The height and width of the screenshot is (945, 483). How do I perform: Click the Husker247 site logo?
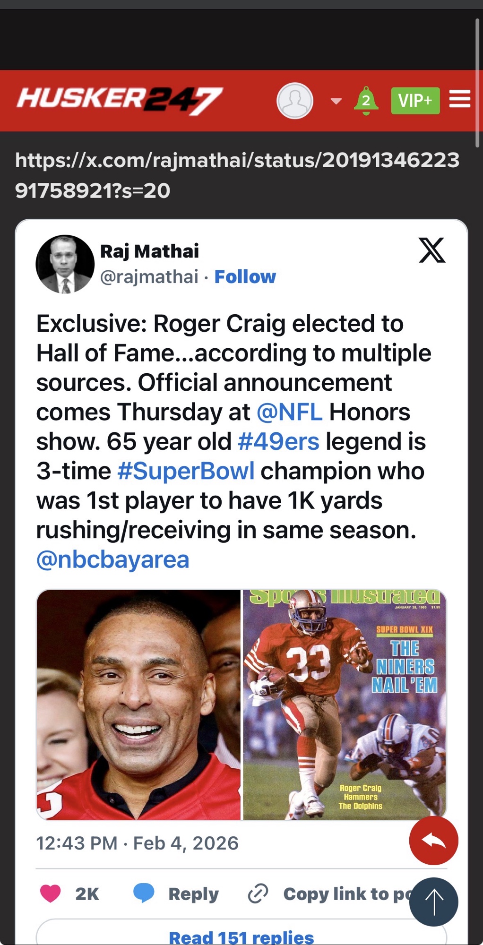point(119,100)
